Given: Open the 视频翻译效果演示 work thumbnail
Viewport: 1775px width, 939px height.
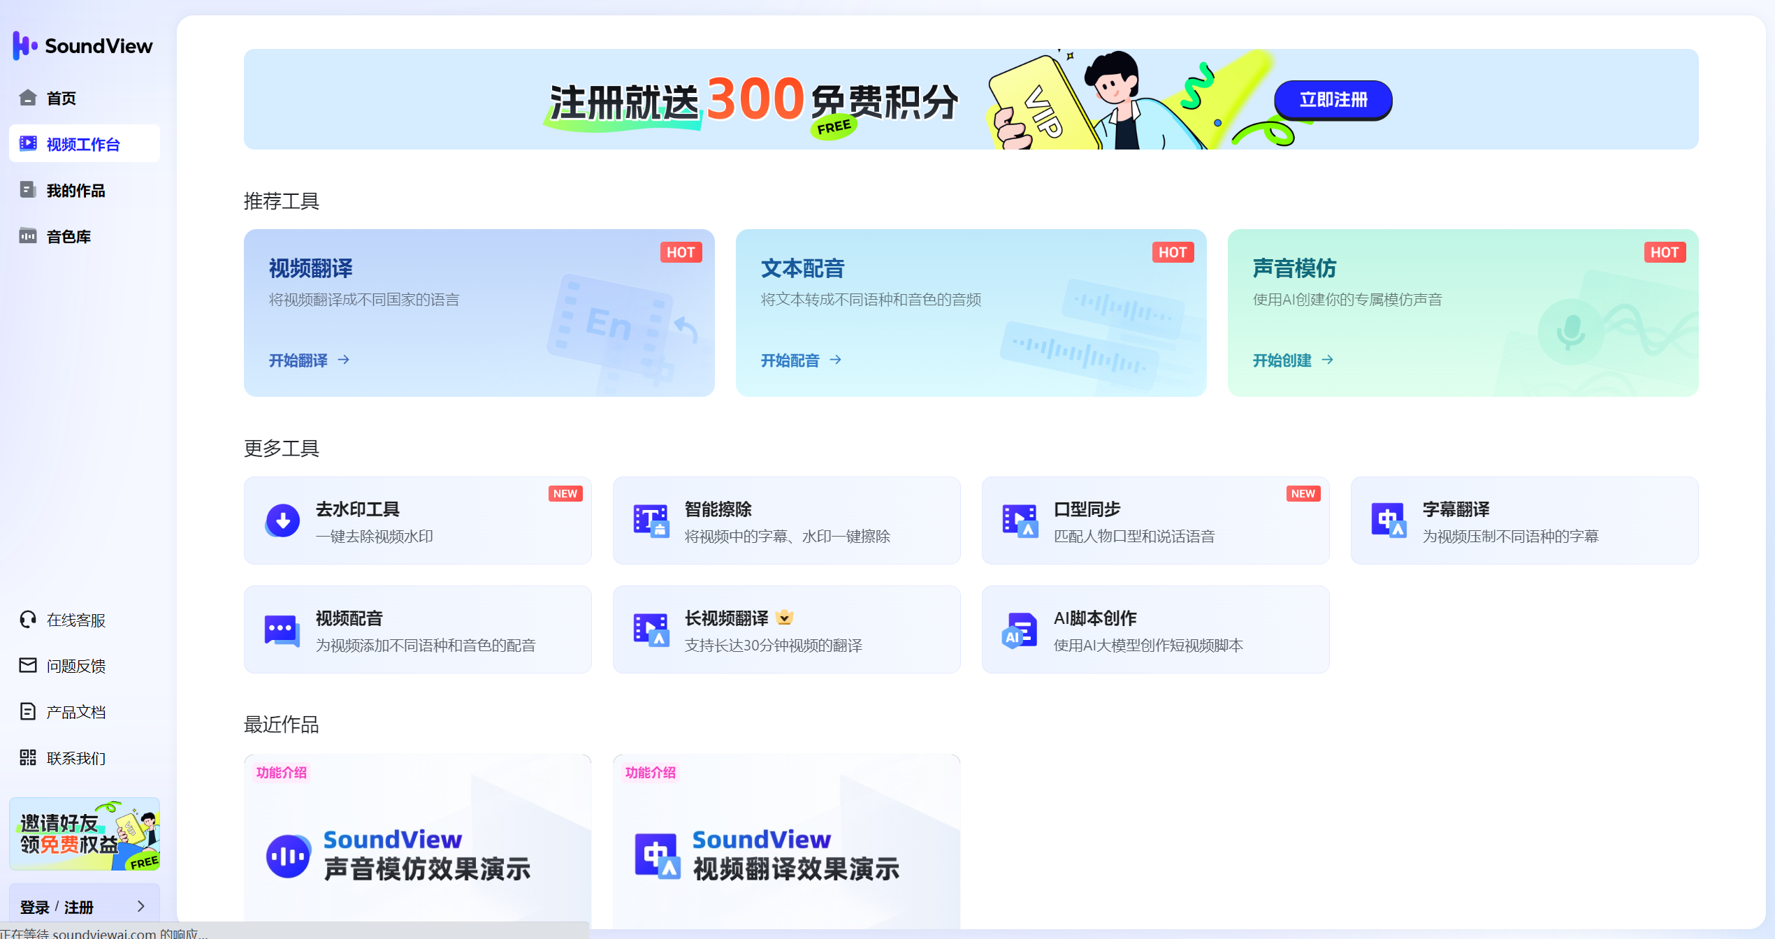Looking at the screenshot, I should (787, 841).
